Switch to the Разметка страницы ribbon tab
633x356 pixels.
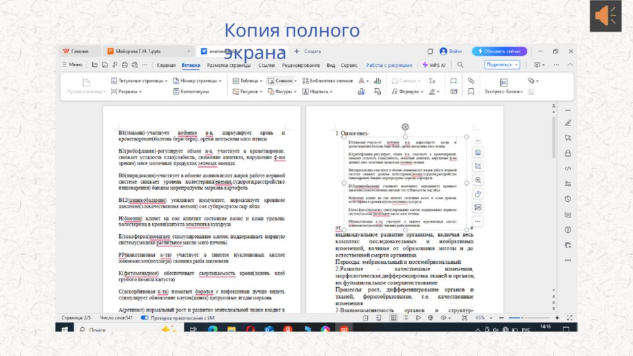tap(229, 65)
